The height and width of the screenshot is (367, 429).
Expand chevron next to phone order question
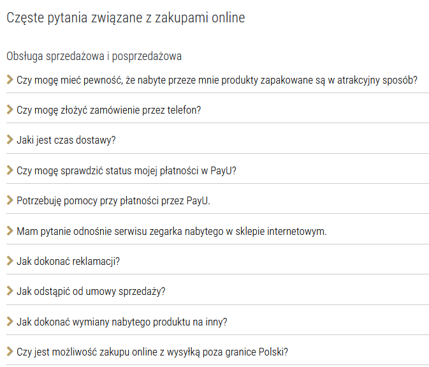point(10,110)
